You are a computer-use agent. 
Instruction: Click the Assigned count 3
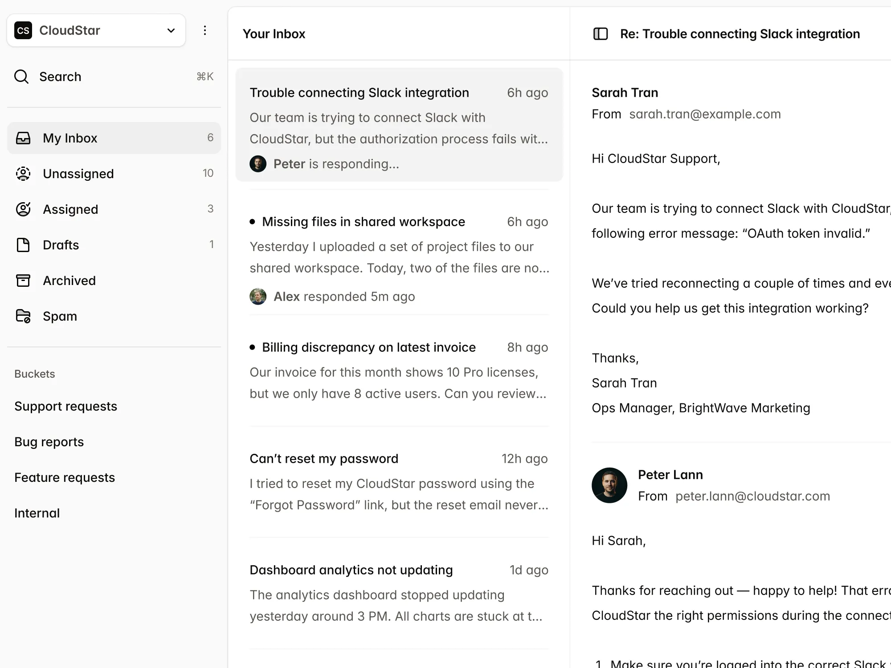point(210,209)
